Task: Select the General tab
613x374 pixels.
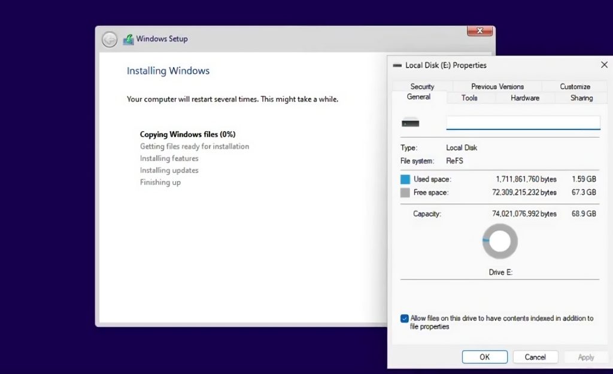Action: coord(418,97)
